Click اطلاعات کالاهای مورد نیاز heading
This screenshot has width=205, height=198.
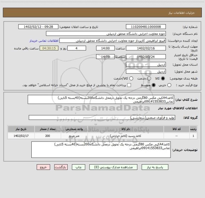(178, 108)
